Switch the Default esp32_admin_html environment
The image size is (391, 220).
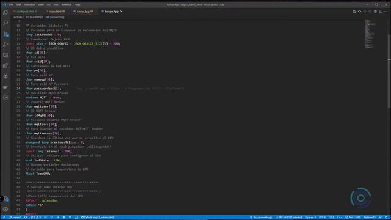[98, 218]
